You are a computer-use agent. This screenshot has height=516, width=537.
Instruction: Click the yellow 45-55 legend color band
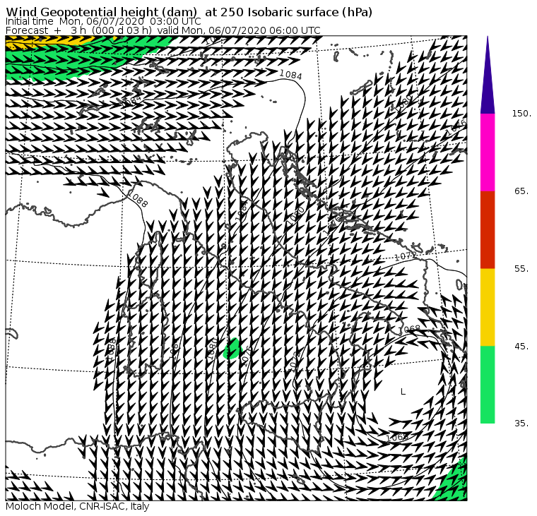pyautogui.click(x=488, y=307)
